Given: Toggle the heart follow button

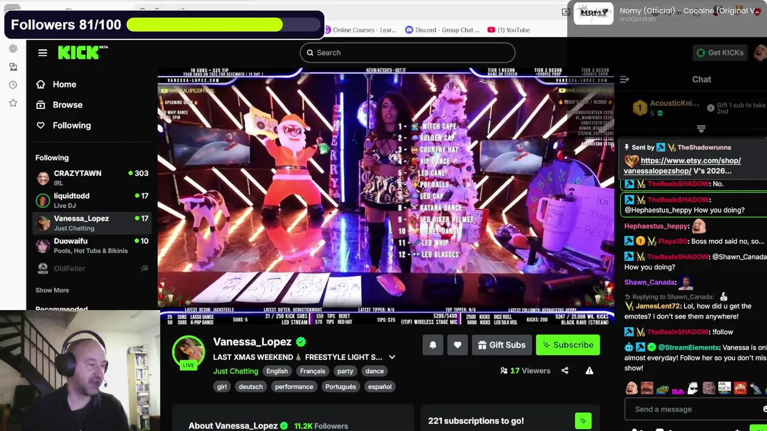Looking at the screenshot, I should (457, 345).
